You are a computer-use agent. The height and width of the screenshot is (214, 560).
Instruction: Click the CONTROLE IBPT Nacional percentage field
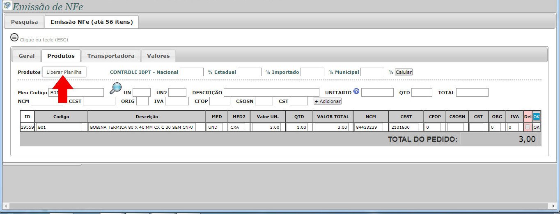[x=191, y=72]
